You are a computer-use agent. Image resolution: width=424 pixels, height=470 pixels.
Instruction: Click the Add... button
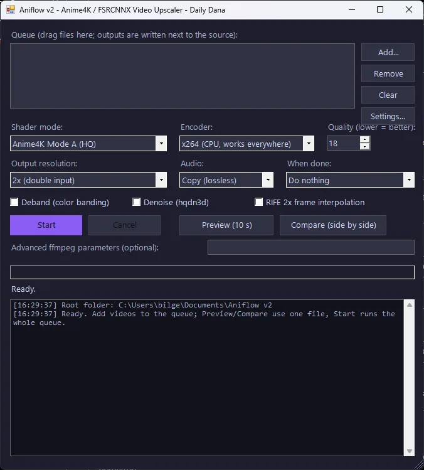point(388,52)
